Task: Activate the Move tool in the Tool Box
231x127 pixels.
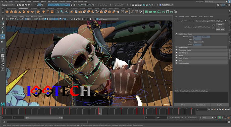Action: coord(3,32)
